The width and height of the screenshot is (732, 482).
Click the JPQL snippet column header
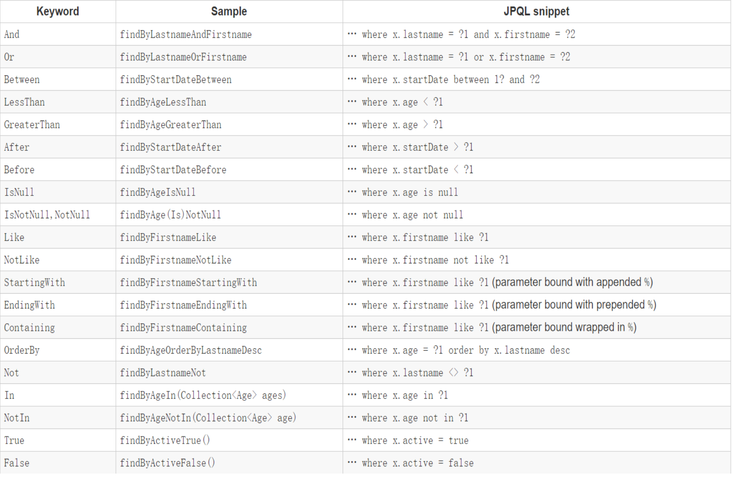click(536, 11)
